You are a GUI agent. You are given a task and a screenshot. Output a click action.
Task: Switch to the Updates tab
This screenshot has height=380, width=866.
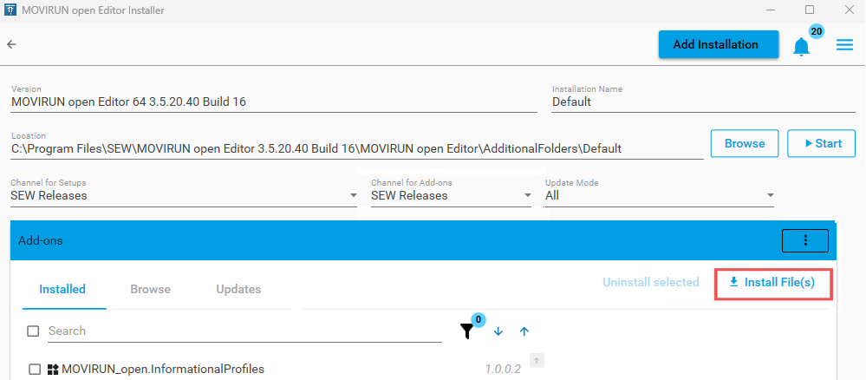coord(238,289)
